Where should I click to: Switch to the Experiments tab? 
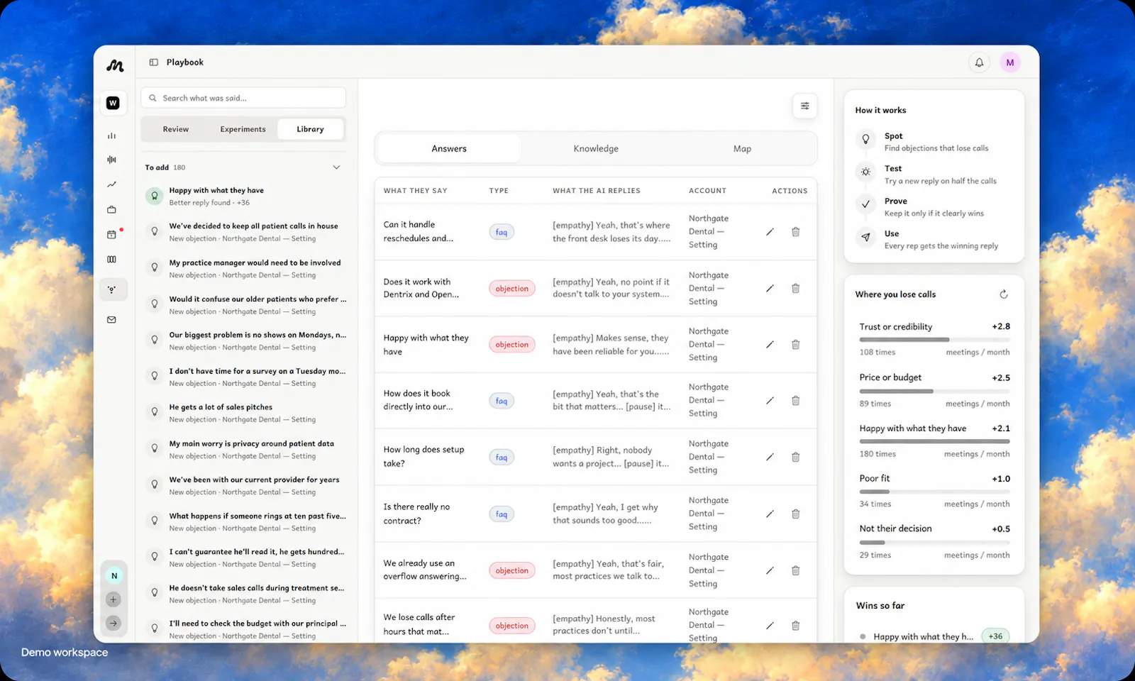(243, 129)
